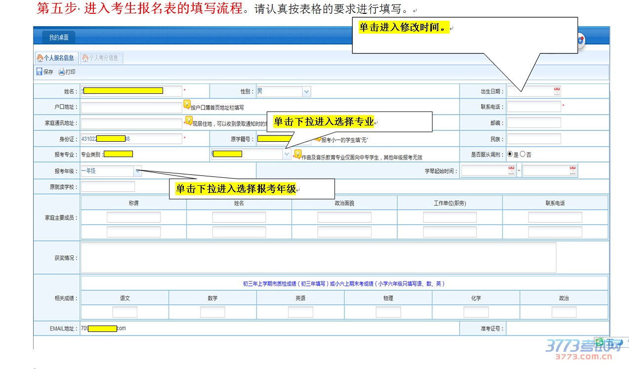Click the 获奖情况 text area

point(318,257)
